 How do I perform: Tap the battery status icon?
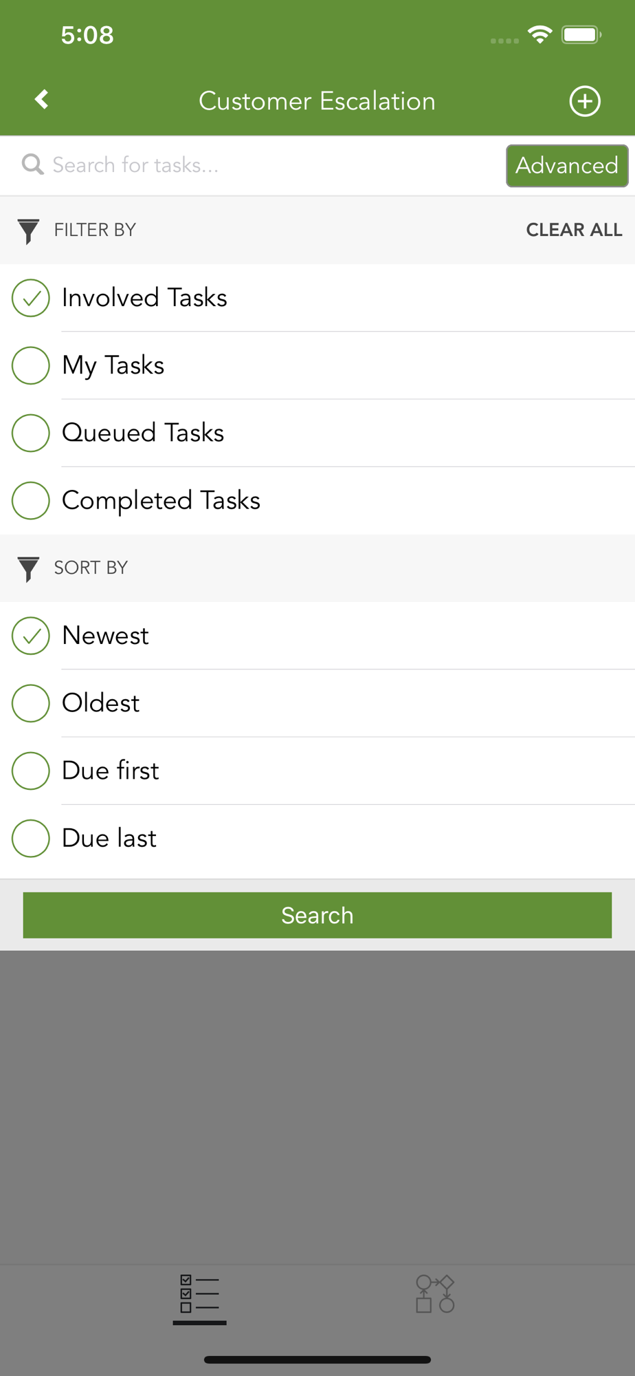tap(581, 34)
